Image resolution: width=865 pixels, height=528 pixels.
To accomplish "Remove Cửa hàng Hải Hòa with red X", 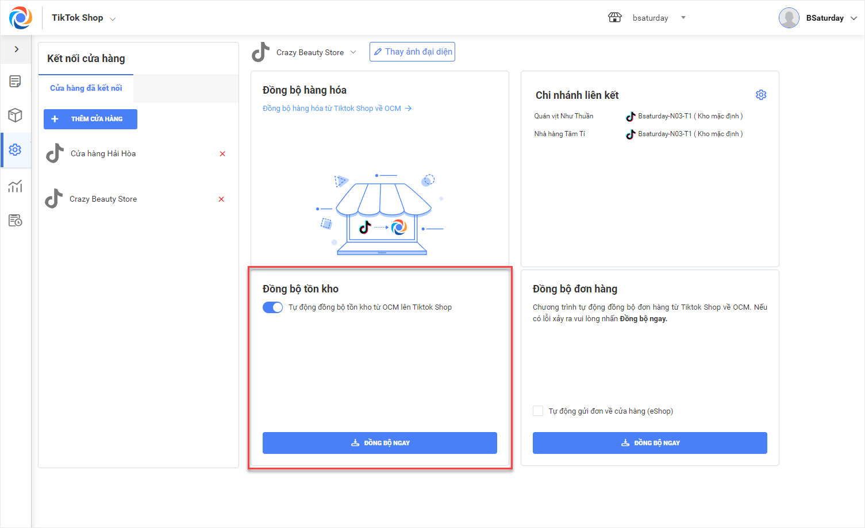I will 222,154.
